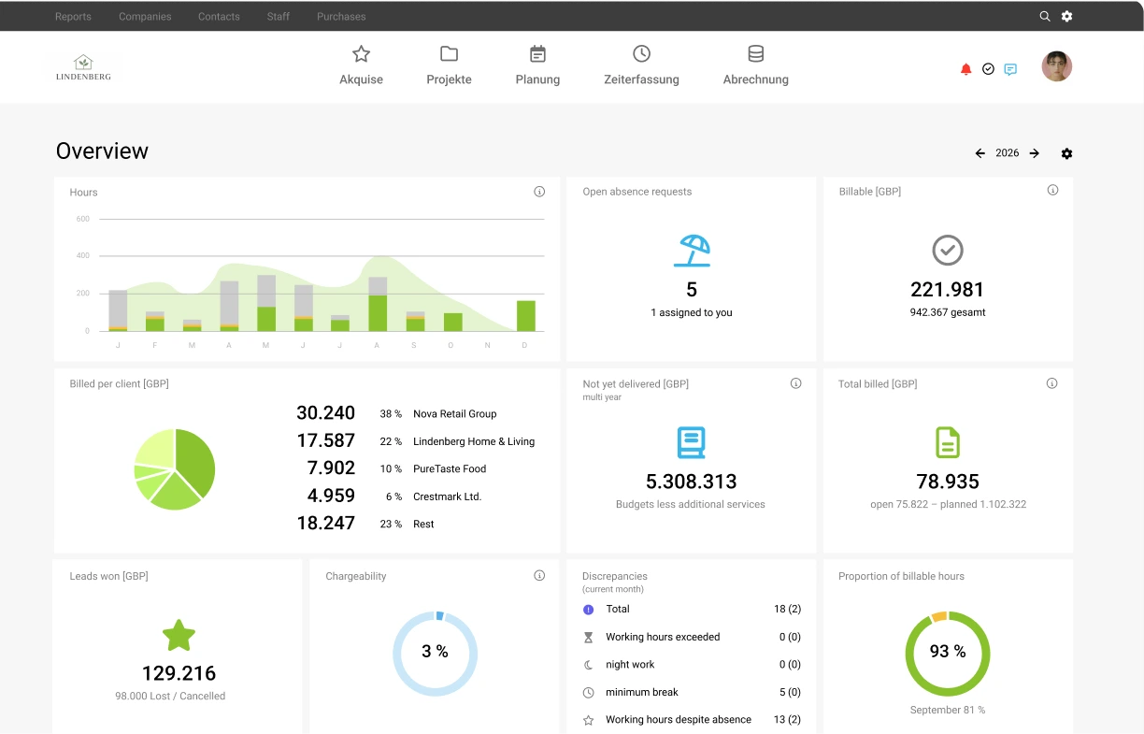Click the user profile avatar
The width and height of the screenshot is (1144, 734).
pos(1056,66)
